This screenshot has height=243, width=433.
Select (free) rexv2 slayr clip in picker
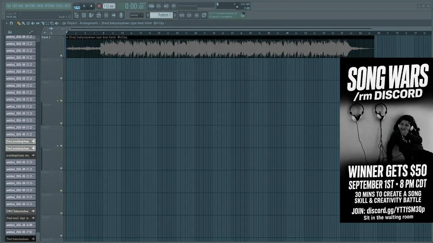pyautogui.click(x=21, y=218)
